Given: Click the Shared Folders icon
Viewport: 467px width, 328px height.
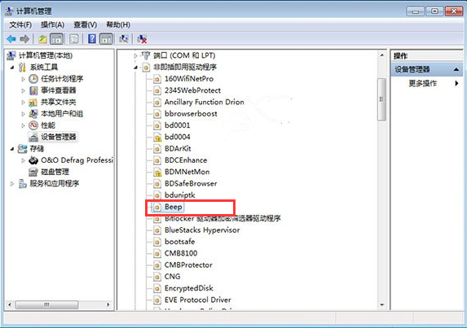Looking at the screenshot, I should (x=33, y=103).
